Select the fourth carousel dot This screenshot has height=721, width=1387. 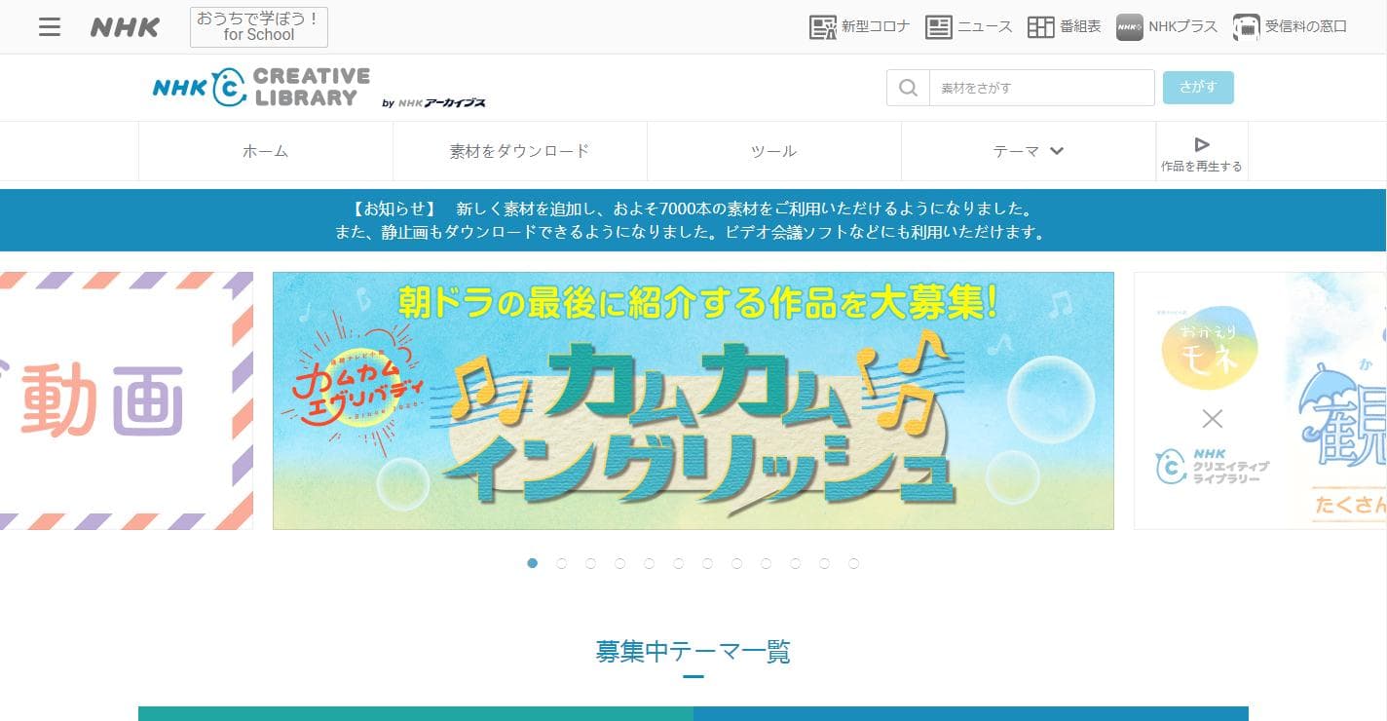[619, 563]
